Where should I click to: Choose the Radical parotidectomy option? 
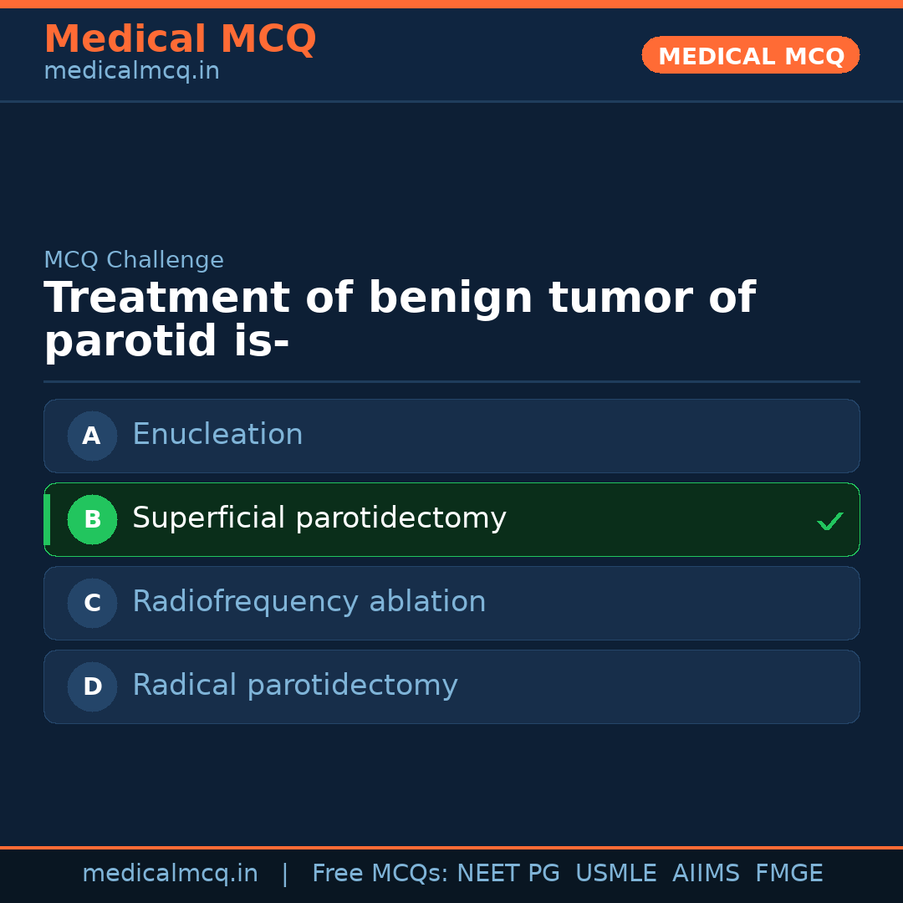(294, 686)
